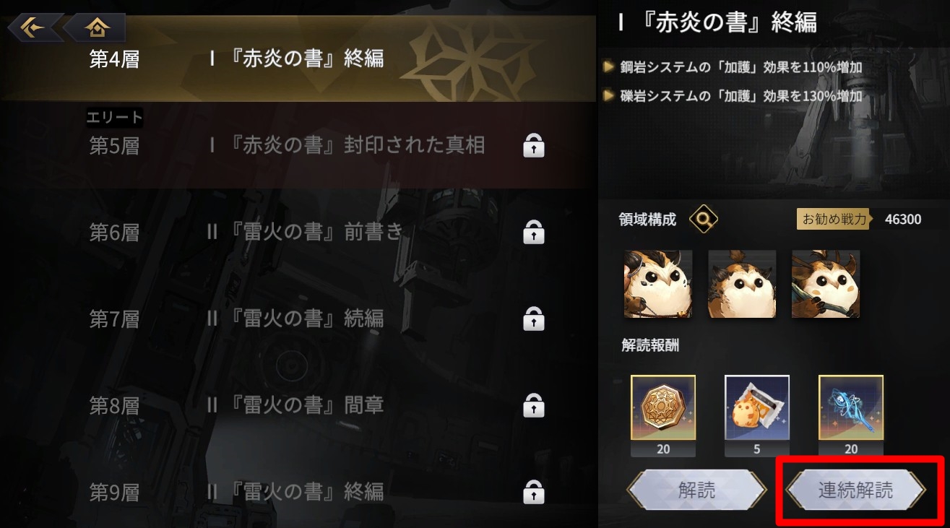Select 第6層『雷火の書』前書き stage
The image size is (950, 528).
[x=298, y=233]
